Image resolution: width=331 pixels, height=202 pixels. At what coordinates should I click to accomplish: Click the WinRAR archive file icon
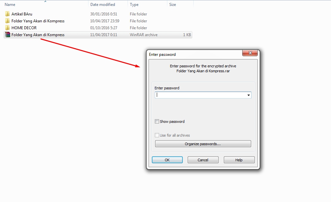pyautogui.click(x=7, y=34)
